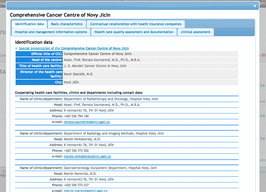The image size is (266, 192).
Task: Click the marek.velkoborsky@nnj.agel.cz email link
Action: (x=87, y=156)
